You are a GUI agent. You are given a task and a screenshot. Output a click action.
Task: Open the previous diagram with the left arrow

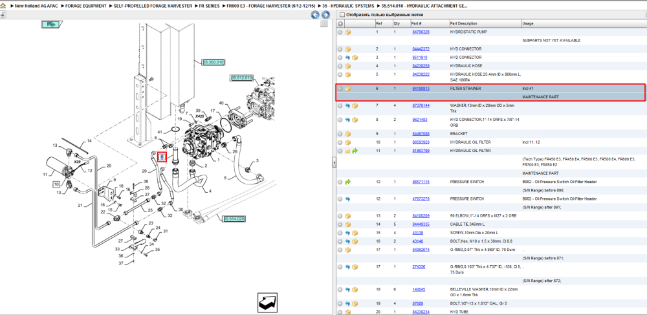coord(315,15)
